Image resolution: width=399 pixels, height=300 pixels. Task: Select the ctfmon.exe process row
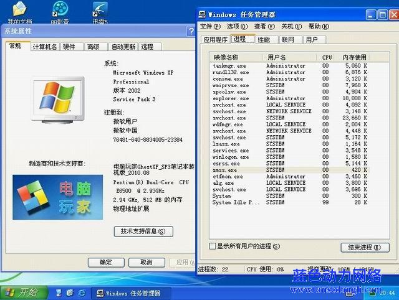[x=290, y=177]
